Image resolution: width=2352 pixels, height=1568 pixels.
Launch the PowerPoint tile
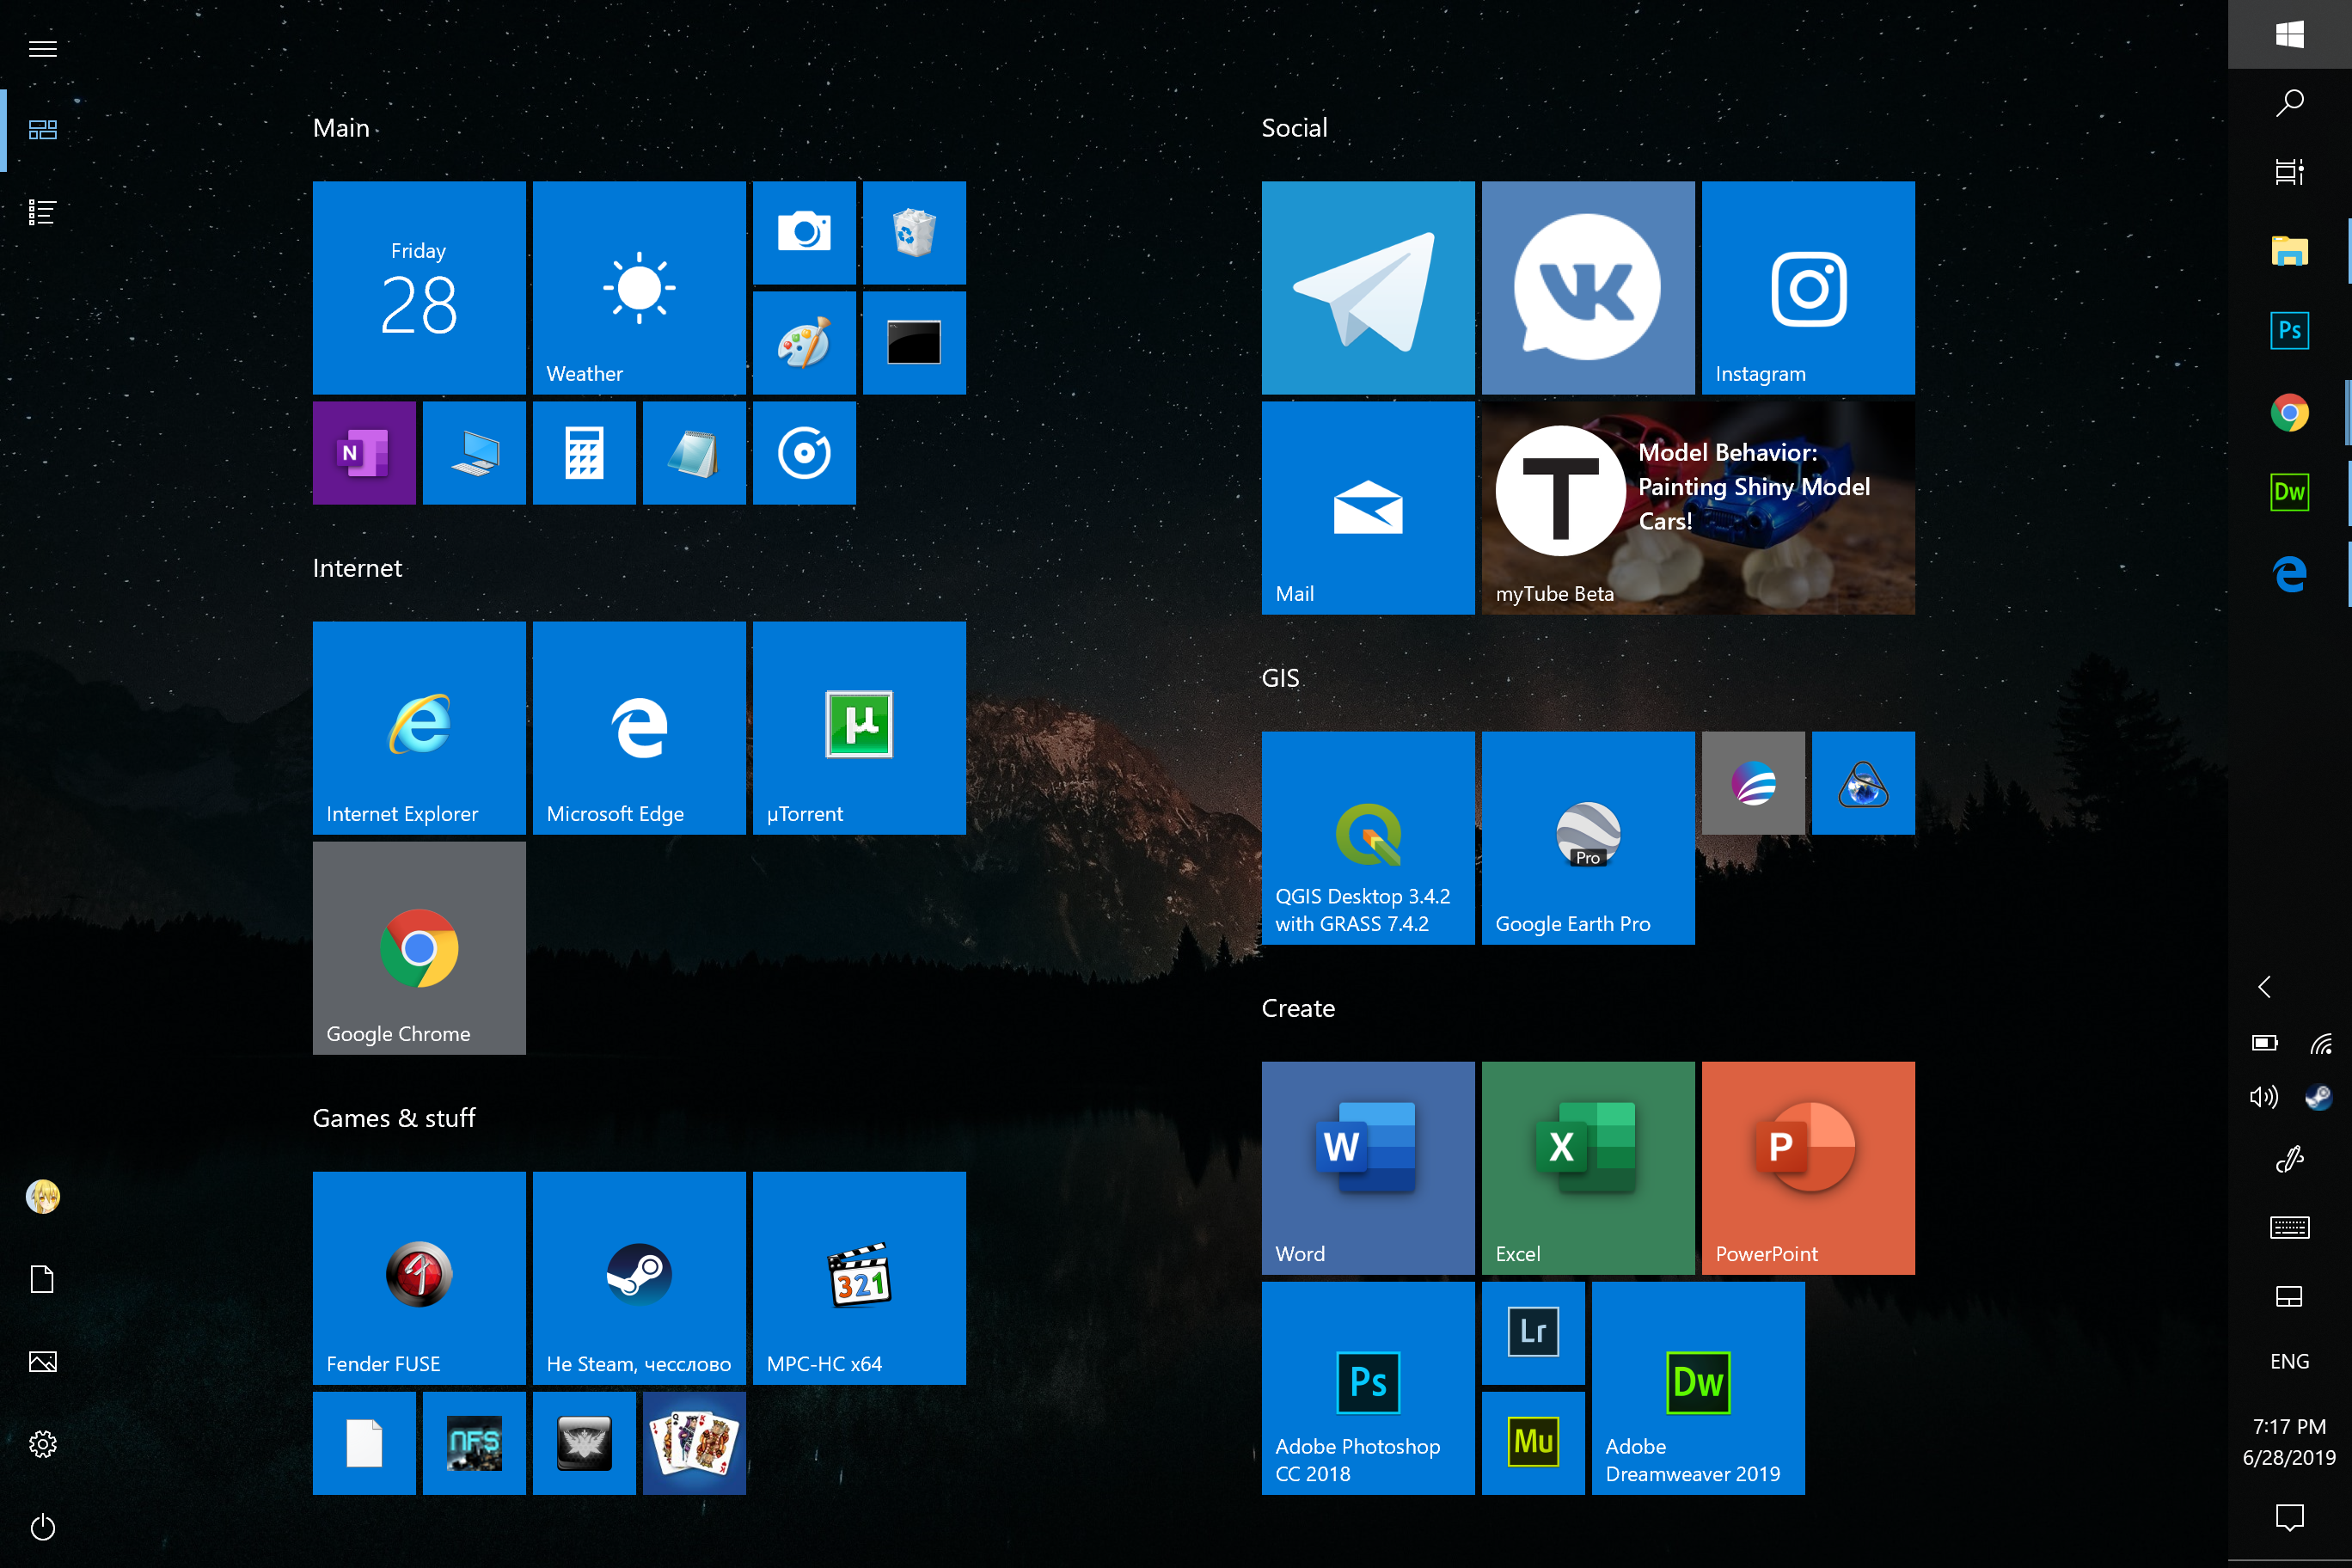[1808, 1168]
